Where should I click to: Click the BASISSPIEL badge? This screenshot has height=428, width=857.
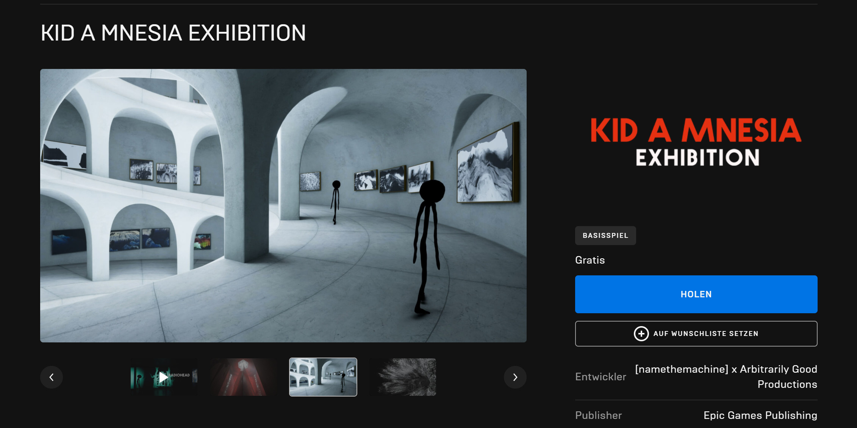[605, 236]
